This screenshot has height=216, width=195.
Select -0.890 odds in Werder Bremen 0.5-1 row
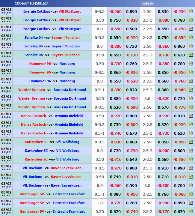(x=115, y=90)
